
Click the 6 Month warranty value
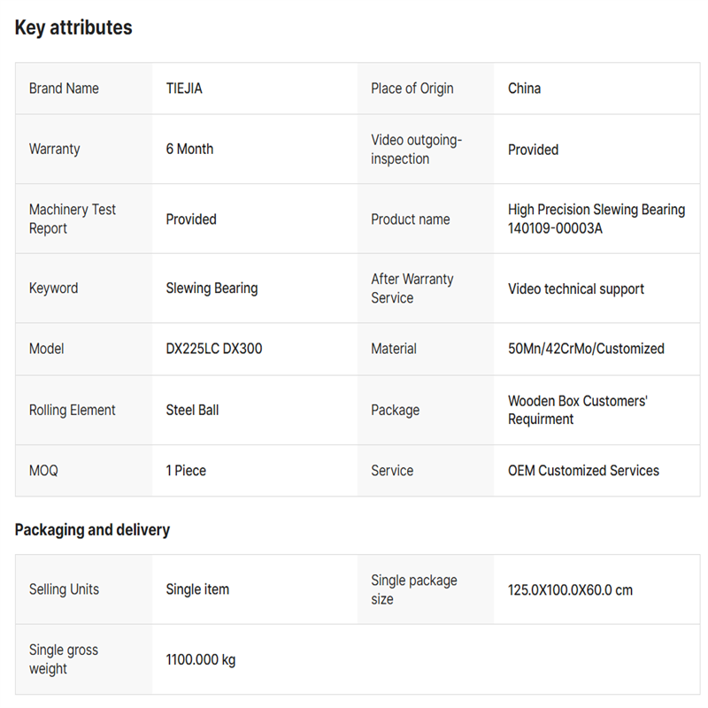pyautogui.click(x=189, y=150)
